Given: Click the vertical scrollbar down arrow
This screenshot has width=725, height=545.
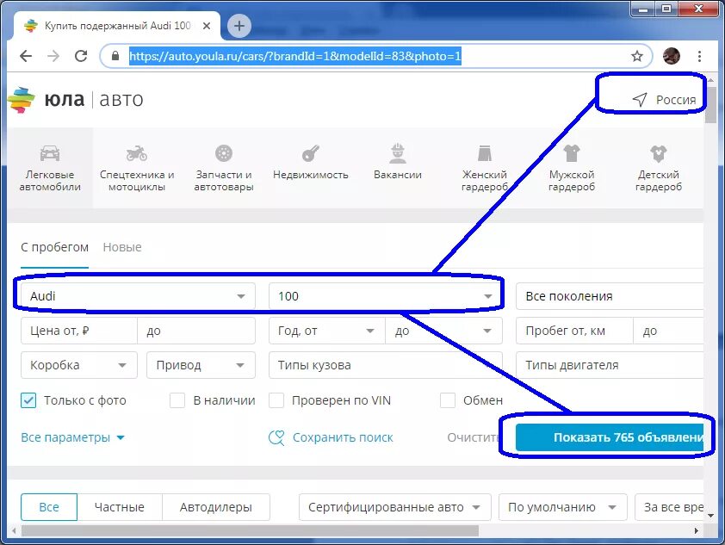Looking at the screenshot, I should (710, 516).
